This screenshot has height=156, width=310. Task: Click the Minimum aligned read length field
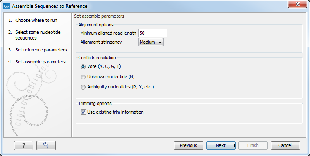pyautogui.click(x=153, y=33)
